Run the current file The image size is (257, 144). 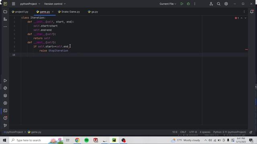(x=182, y=4)
